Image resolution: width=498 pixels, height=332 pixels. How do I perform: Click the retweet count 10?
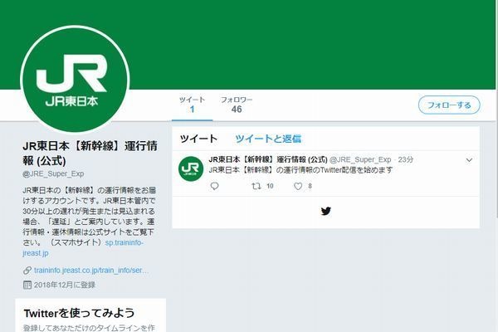[x=270, y=186]
